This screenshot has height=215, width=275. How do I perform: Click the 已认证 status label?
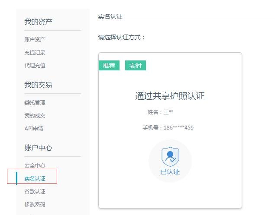tap(170, 172)
